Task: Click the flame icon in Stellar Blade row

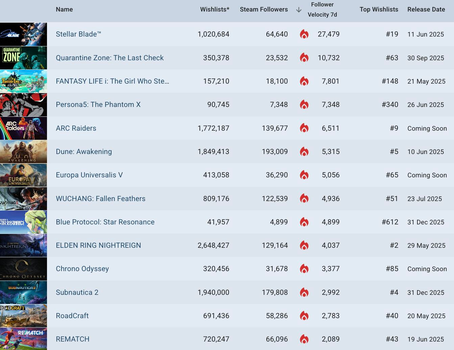Action: pos(304,34)
